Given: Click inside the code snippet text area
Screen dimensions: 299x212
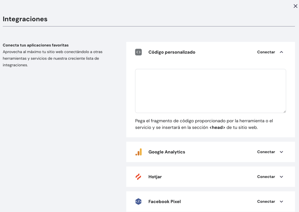Looking at the screenshot, I should tap(210, 90).
